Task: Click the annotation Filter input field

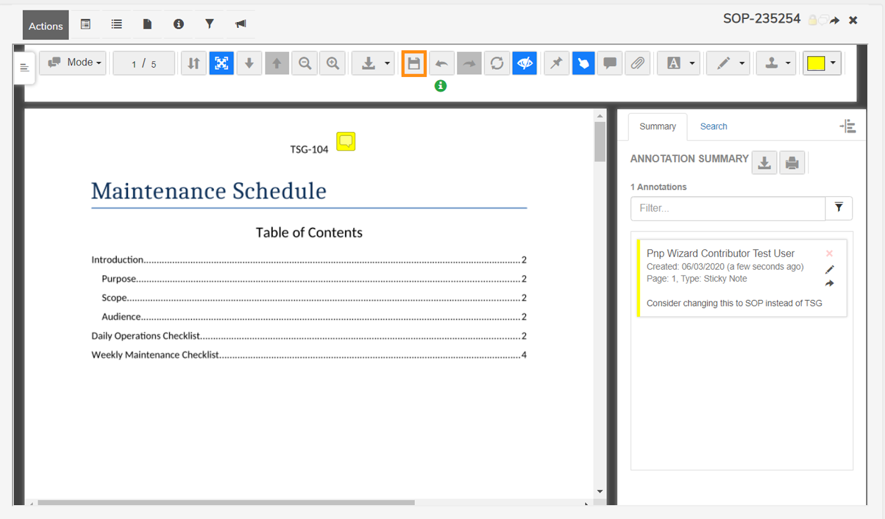Action: pos(727,209)
